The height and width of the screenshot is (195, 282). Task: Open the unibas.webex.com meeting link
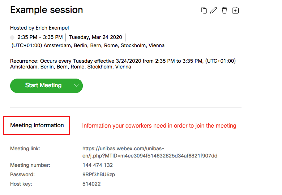coord(150,152)
